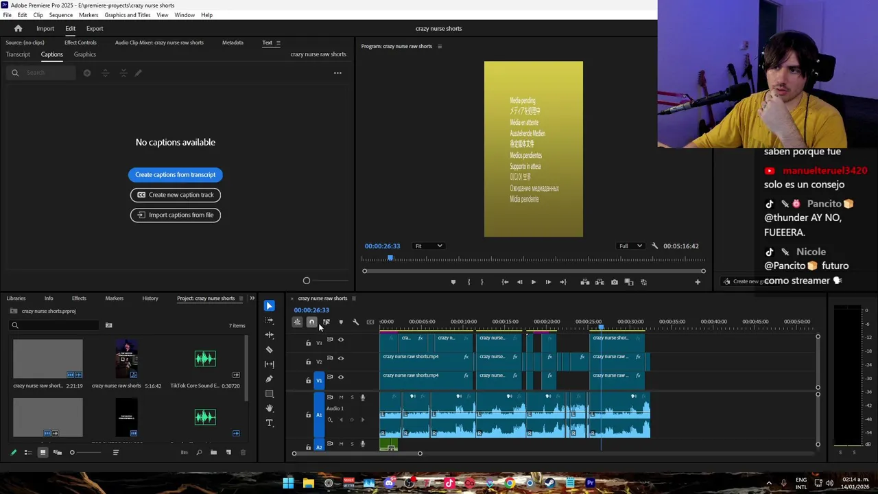Select the Selection tool arrow

[269, 306]
